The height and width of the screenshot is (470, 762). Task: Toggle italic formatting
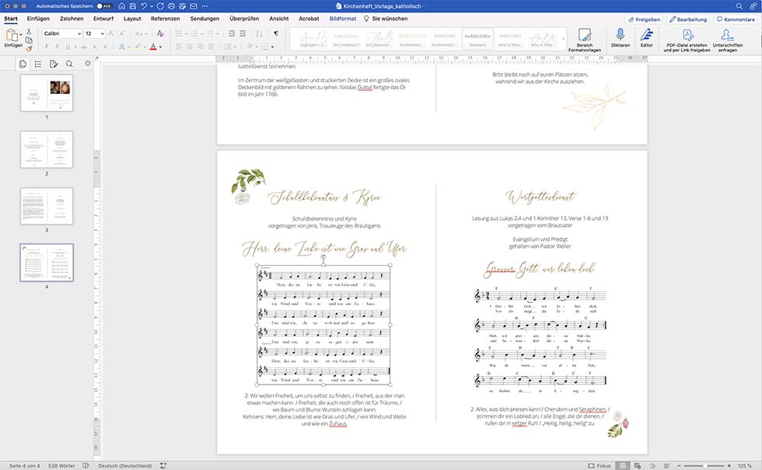click(58, 47)
